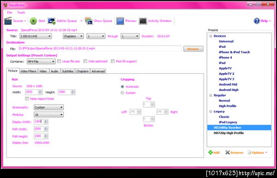The image size is (277, 178).
Task: Open the Chapters mode dropdown
Action: [x=73, y=36]
